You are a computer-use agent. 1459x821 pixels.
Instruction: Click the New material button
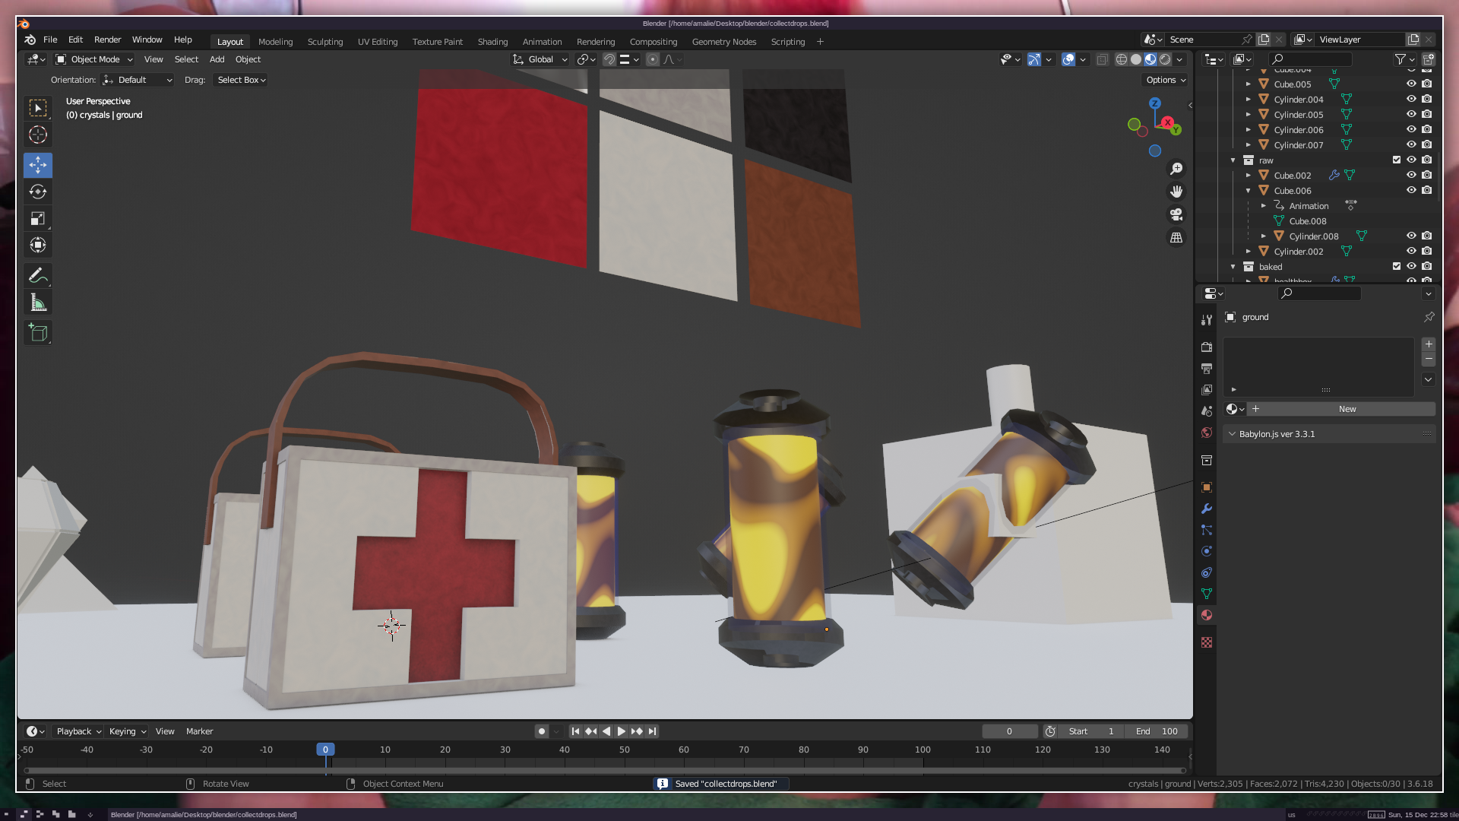click(1347, 409)
